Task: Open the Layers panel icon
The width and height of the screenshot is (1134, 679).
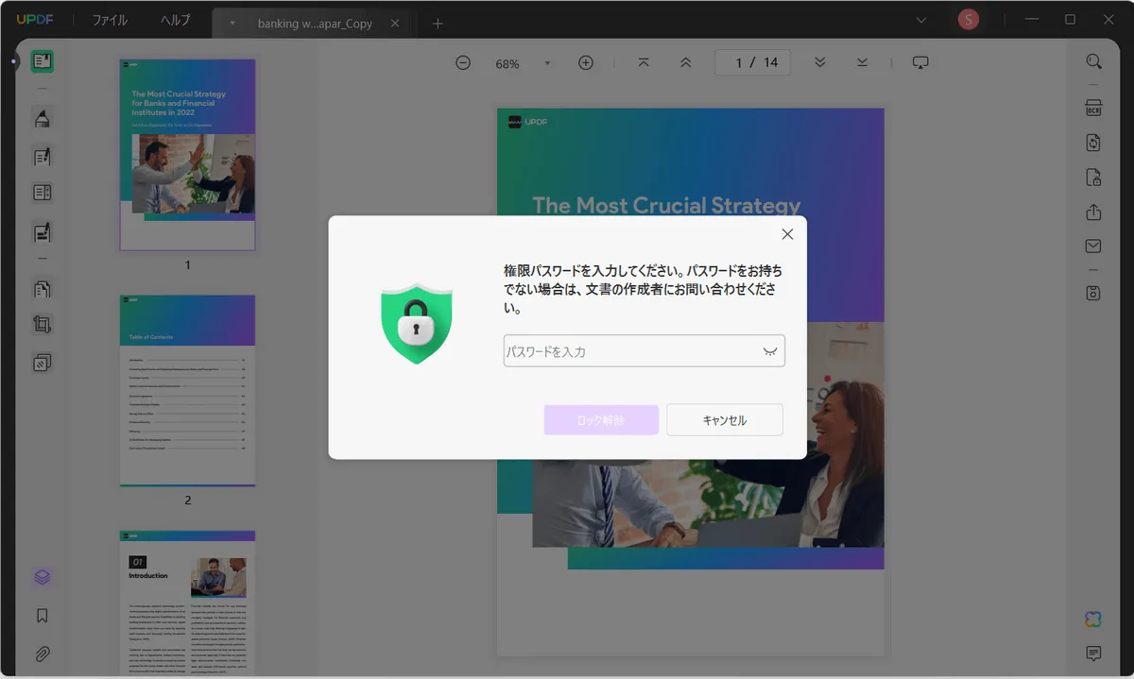Action: [x=42, y=577]
